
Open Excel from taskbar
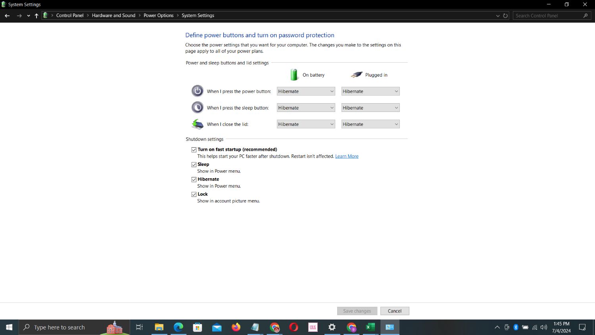tap(370, 327)
